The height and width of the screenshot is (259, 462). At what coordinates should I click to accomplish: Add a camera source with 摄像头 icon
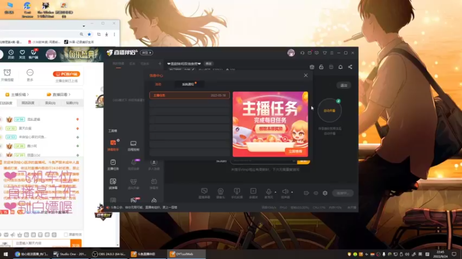[x=221, y=193]
